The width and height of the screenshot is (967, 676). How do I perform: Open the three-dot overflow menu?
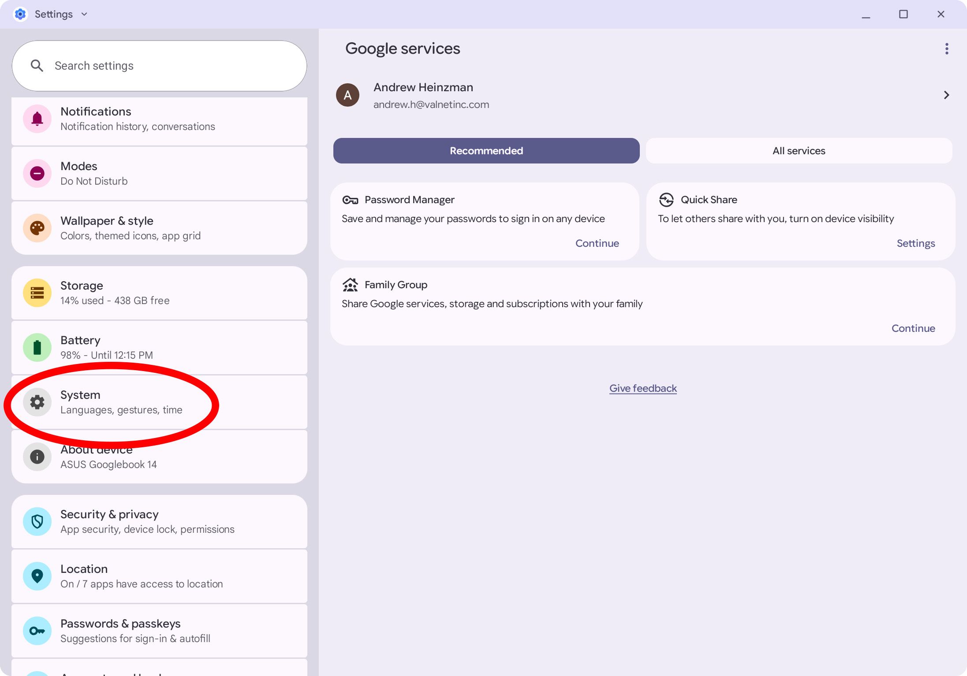(946, 49)
